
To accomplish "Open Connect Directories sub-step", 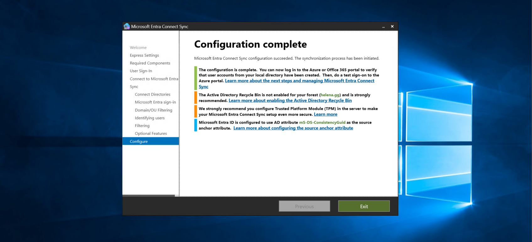I will [x=153, y=95].
